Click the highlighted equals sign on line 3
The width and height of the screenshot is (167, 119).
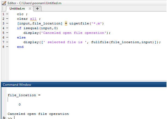pyautogui.click(x=66, y=23)
